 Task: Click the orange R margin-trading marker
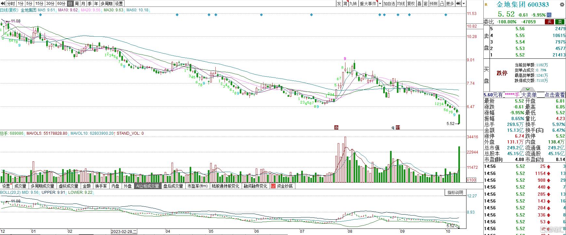coord(486,5)
